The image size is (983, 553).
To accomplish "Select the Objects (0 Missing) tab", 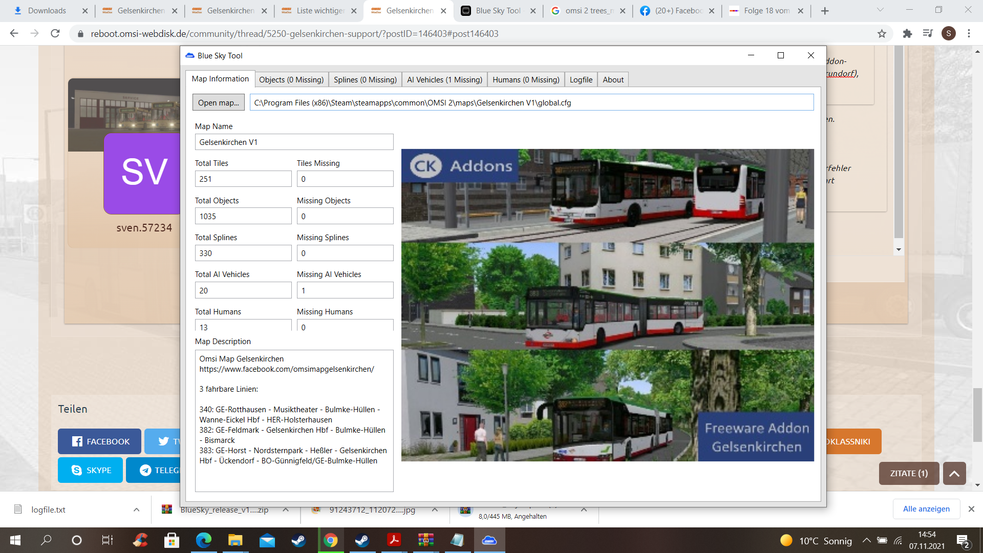I will 291,80.
